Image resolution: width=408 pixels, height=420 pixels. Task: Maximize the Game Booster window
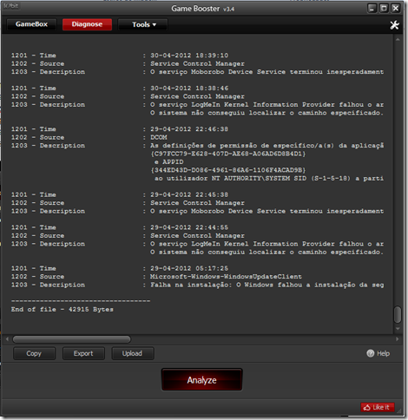coord(384,8)
